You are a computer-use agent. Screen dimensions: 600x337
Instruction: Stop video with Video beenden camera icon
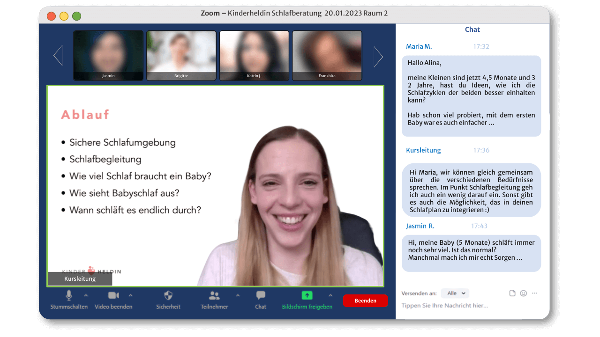tap(113, 295)
